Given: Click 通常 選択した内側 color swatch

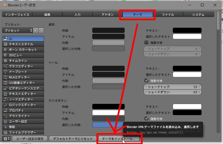Looking at the screenshot, I should 108,49.
